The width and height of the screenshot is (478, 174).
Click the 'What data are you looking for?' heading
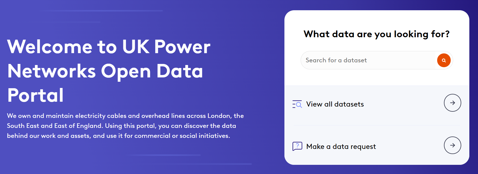click(x=376, y=34)
